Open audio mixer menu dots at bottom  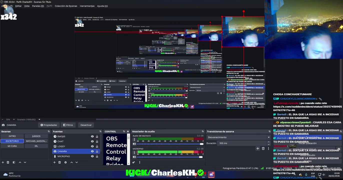pos(140,162)
